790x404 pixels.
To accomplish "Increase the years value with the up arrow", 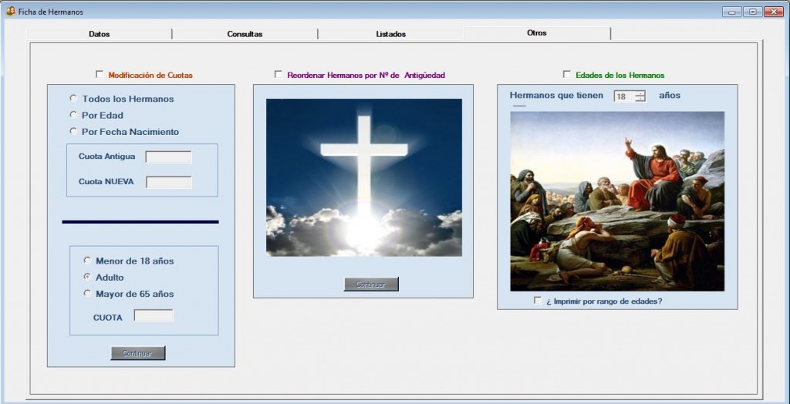I will (x=640, y=93).
